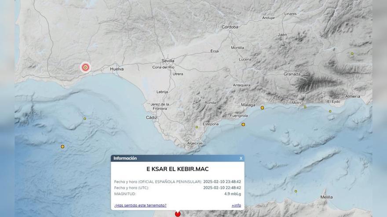Click the yellow earthquake dot beside Motril
Image resolution: width=387 pixels, height=217 pixels.
coord(305,107)
